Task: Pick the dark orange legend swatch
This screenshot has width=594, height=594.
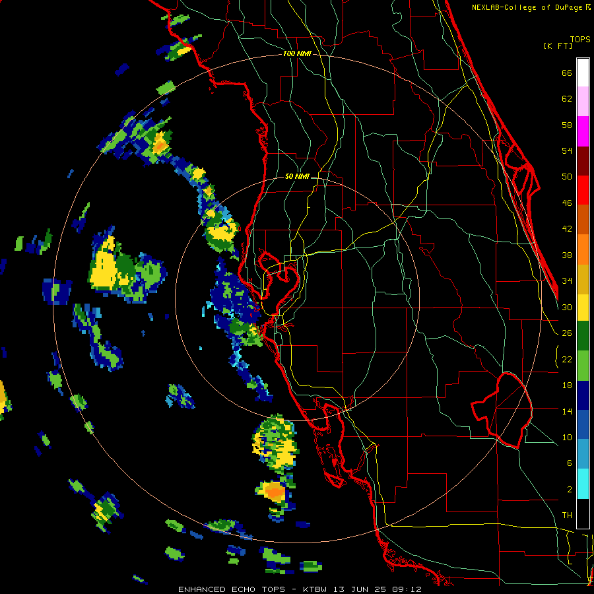Action: [583, 220]
